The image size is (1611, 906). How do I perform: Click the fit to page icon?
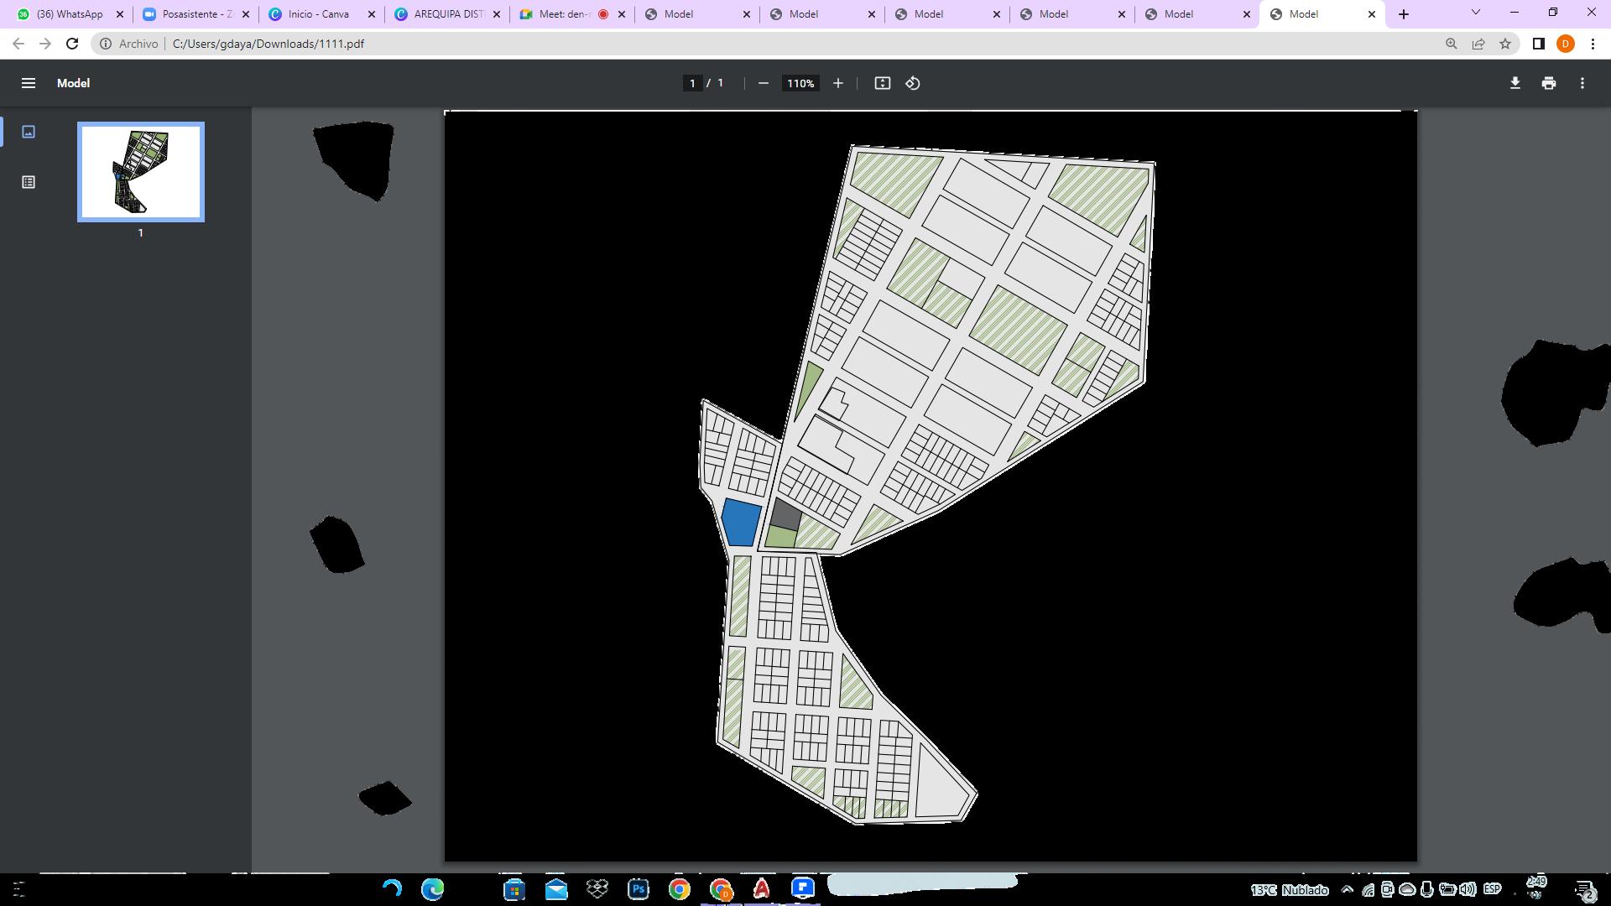[882, 83]
